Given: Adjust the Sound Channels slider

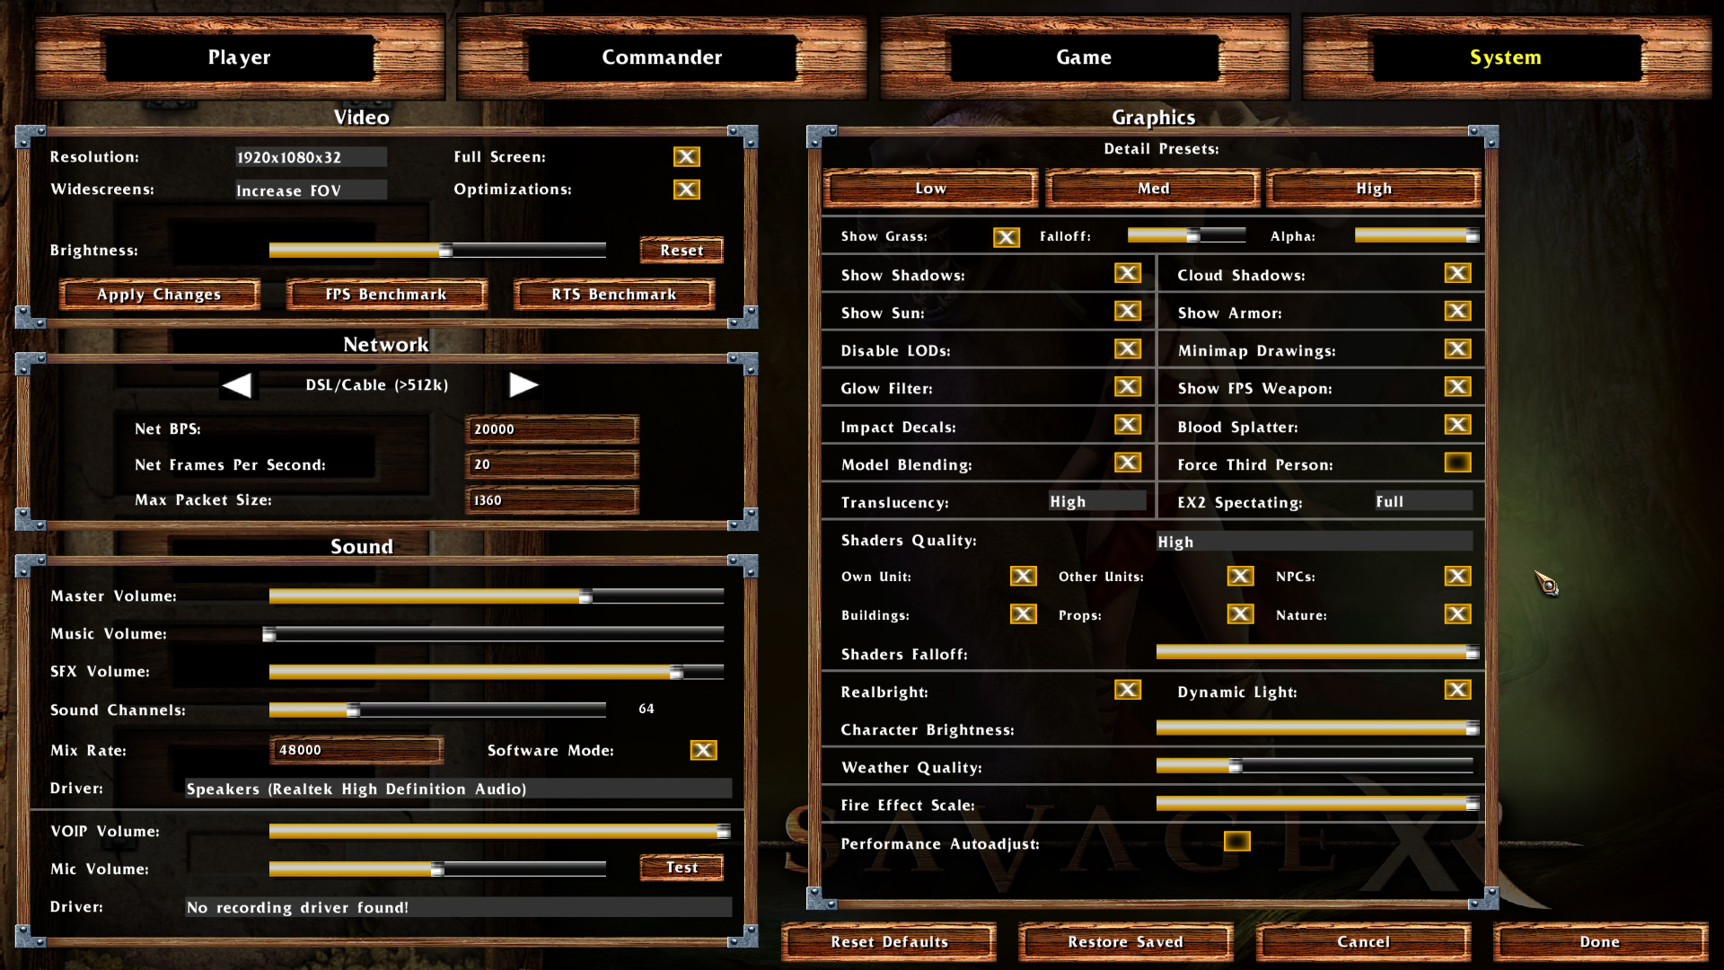Looking at the screenshot, I should point(437,710).
